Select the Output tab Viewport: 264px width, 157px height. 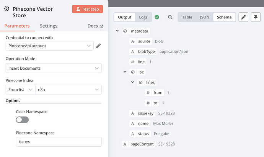[x=125, y=17]
